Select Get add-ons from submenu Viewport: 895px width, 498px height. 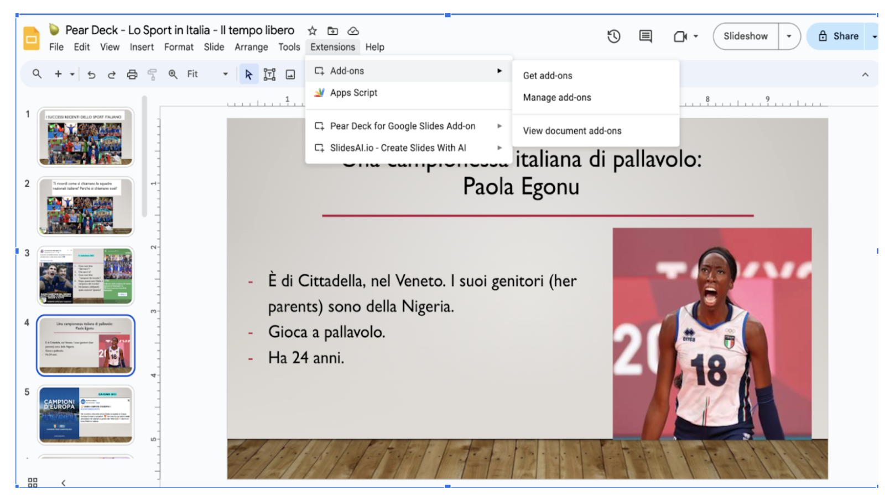pyautogui.click(x=548, y=76)
